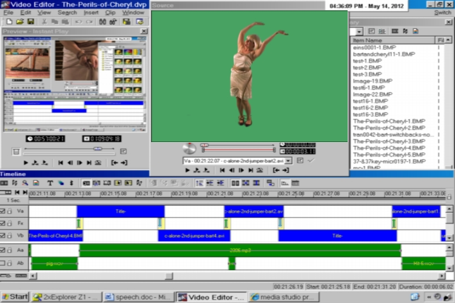Toggle the Vb track enable checkbox

3,235
